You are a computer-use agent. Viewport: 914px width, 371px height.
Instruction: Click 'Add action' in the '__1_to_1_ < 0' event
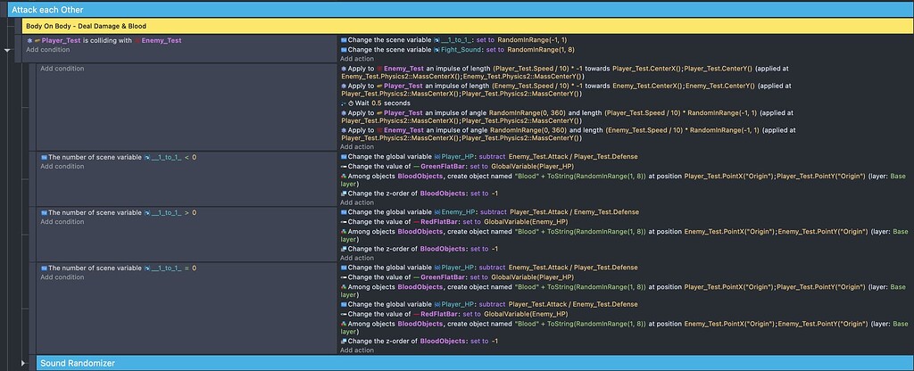357,202
